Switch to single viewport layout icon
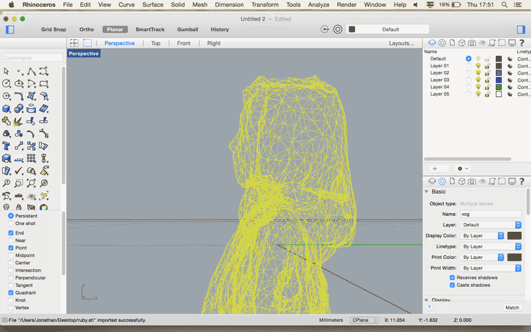531x332 pixels. click(88, 43)
